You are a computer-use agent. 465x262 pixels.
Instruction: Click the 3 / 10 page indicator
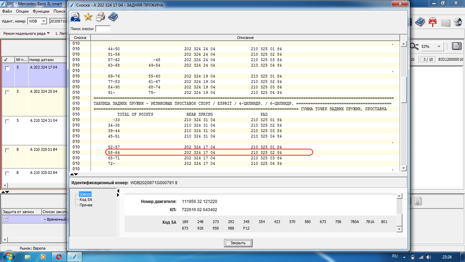428,60
